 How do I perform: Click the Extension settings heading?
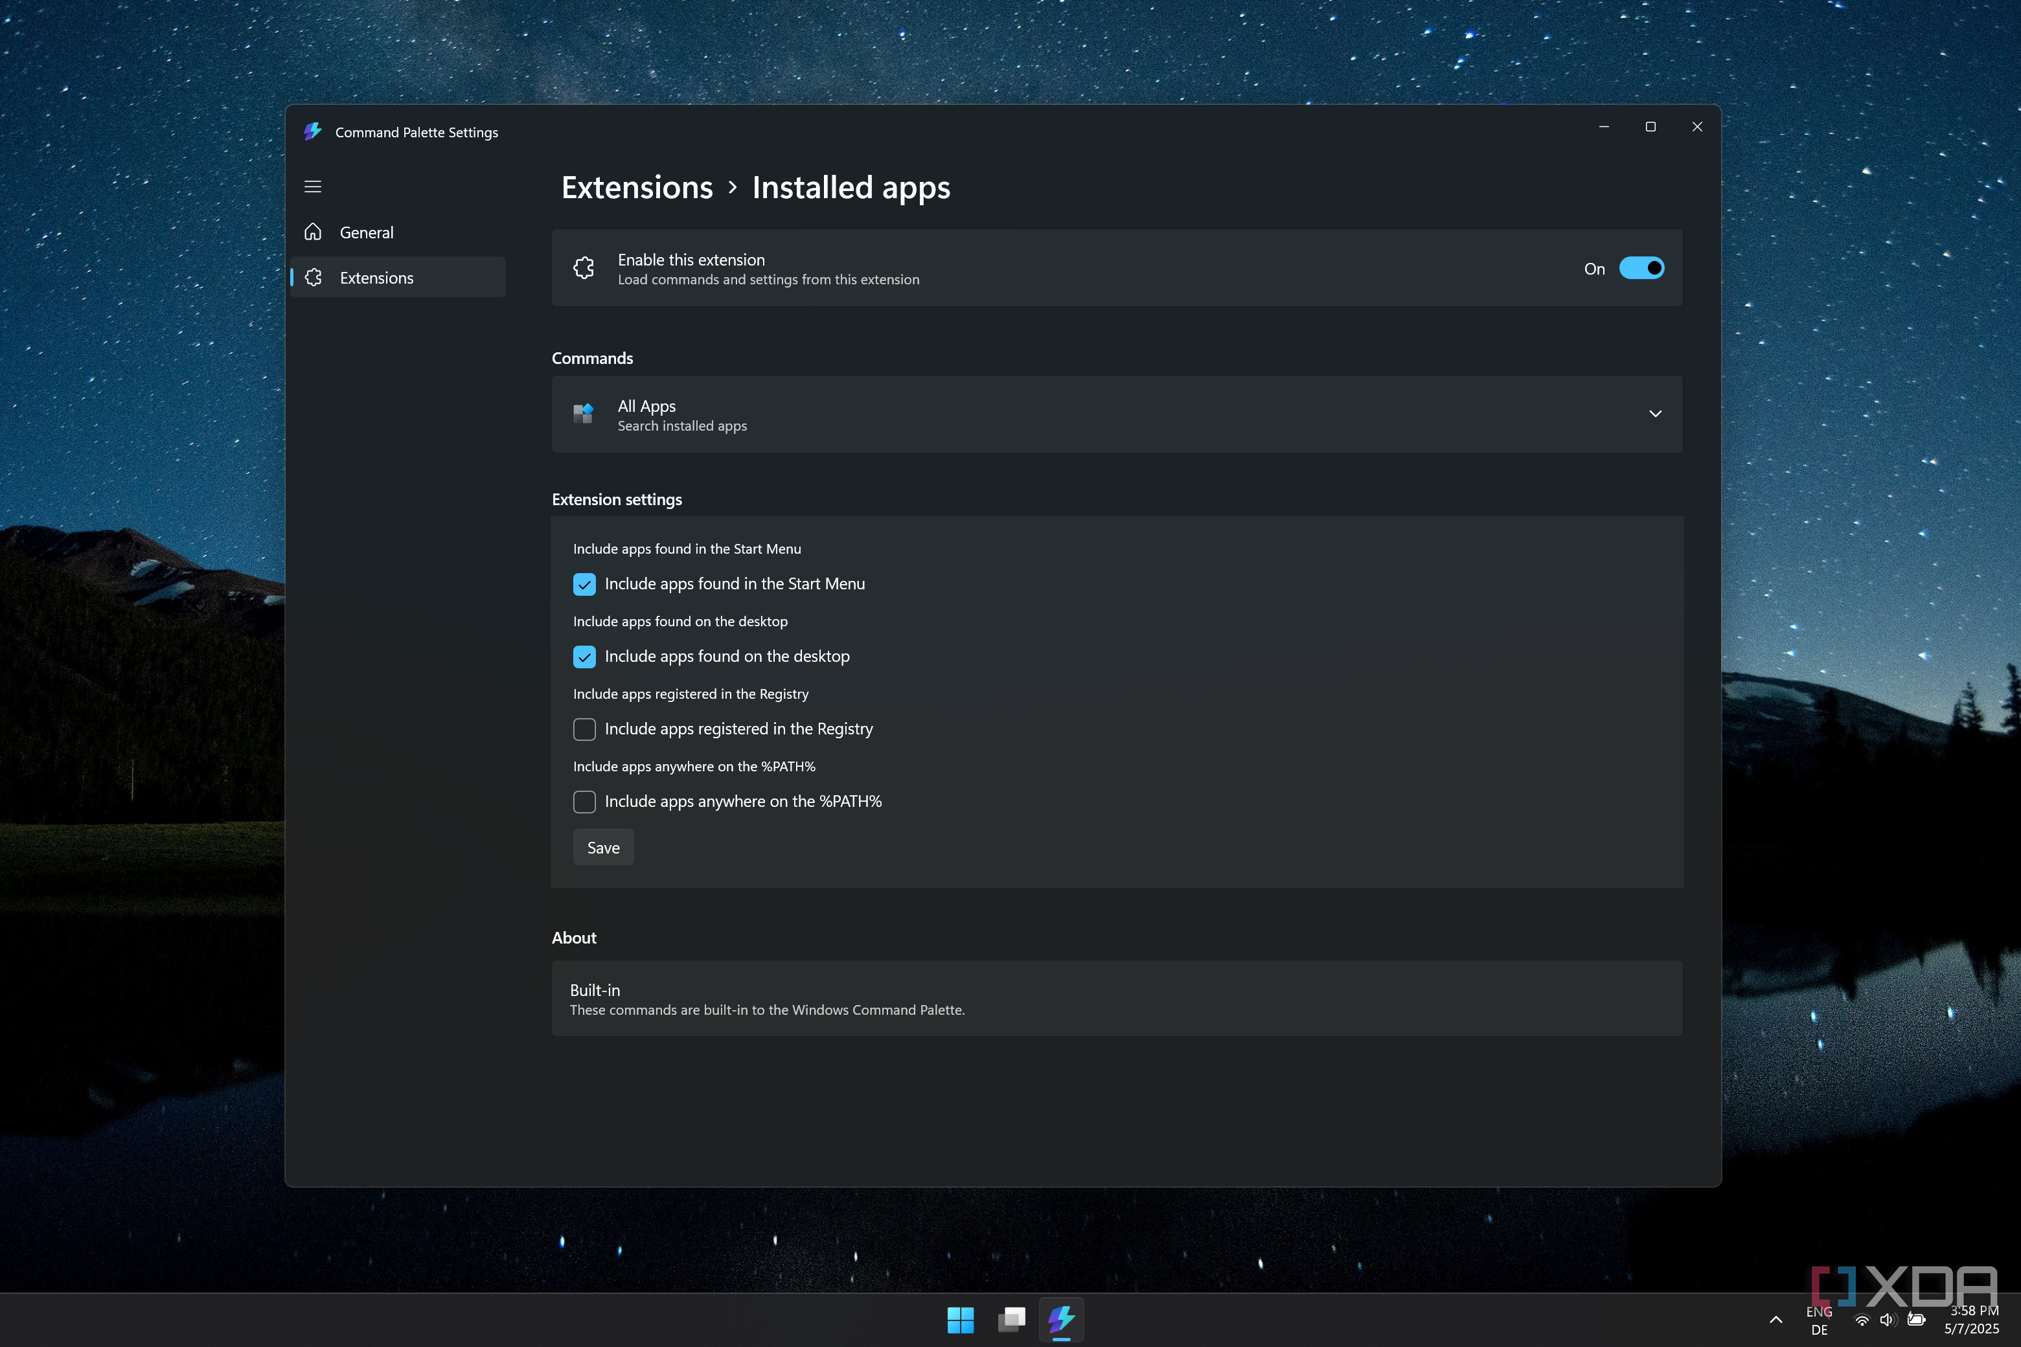[617, 499]
